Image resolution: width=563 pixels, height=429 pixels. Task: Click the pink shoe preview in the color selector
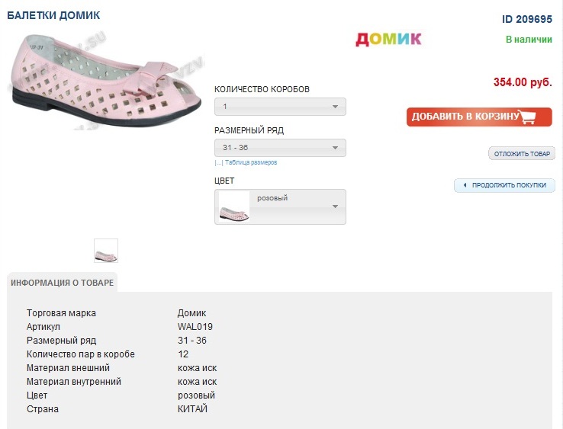234,207
